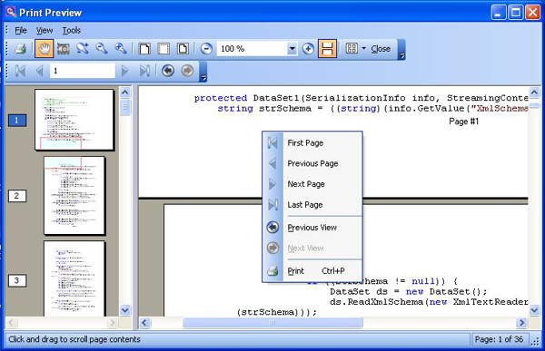Click the Page: 1 of 36 status

coord(499,339)
